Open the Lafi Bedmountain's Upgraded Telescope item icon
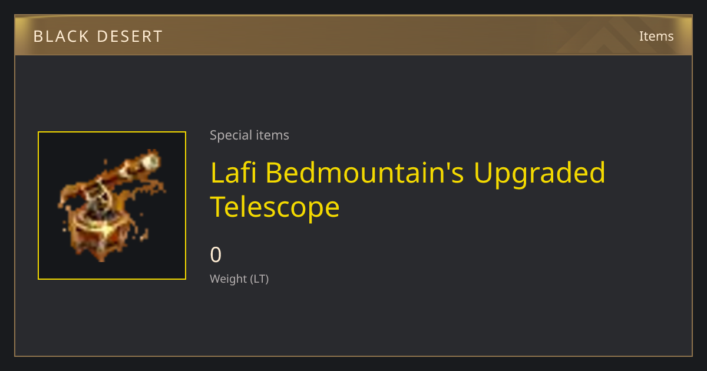The image size is (707, 371). click(112, 206)
